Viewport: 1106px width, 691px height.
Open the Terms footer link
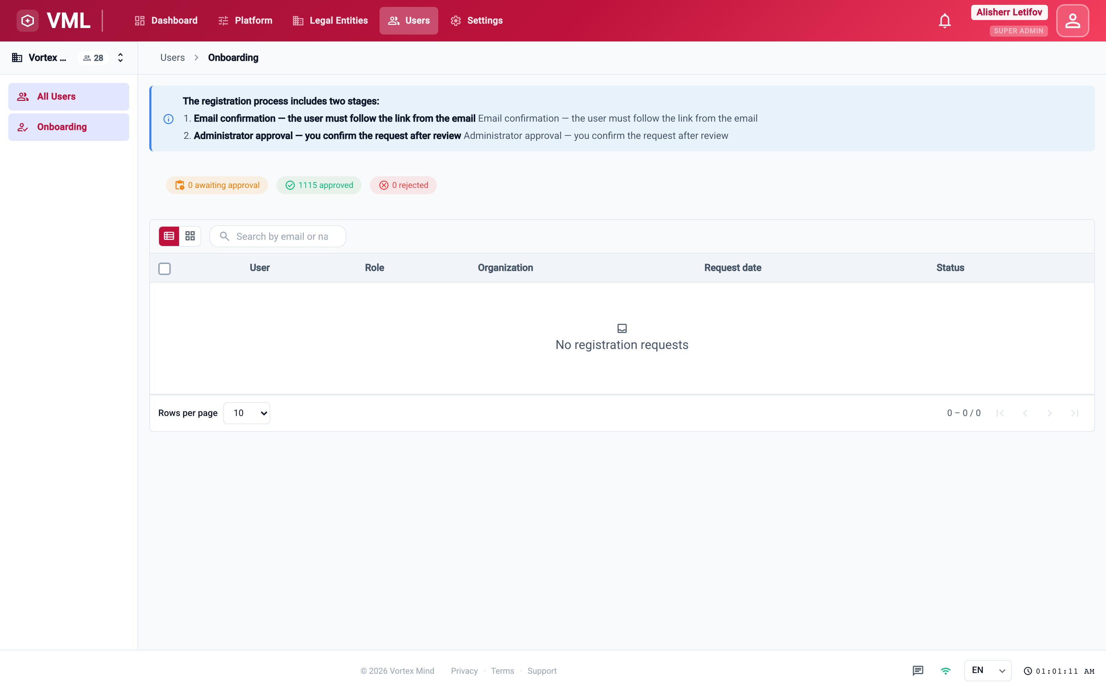[x=502, y=670]
